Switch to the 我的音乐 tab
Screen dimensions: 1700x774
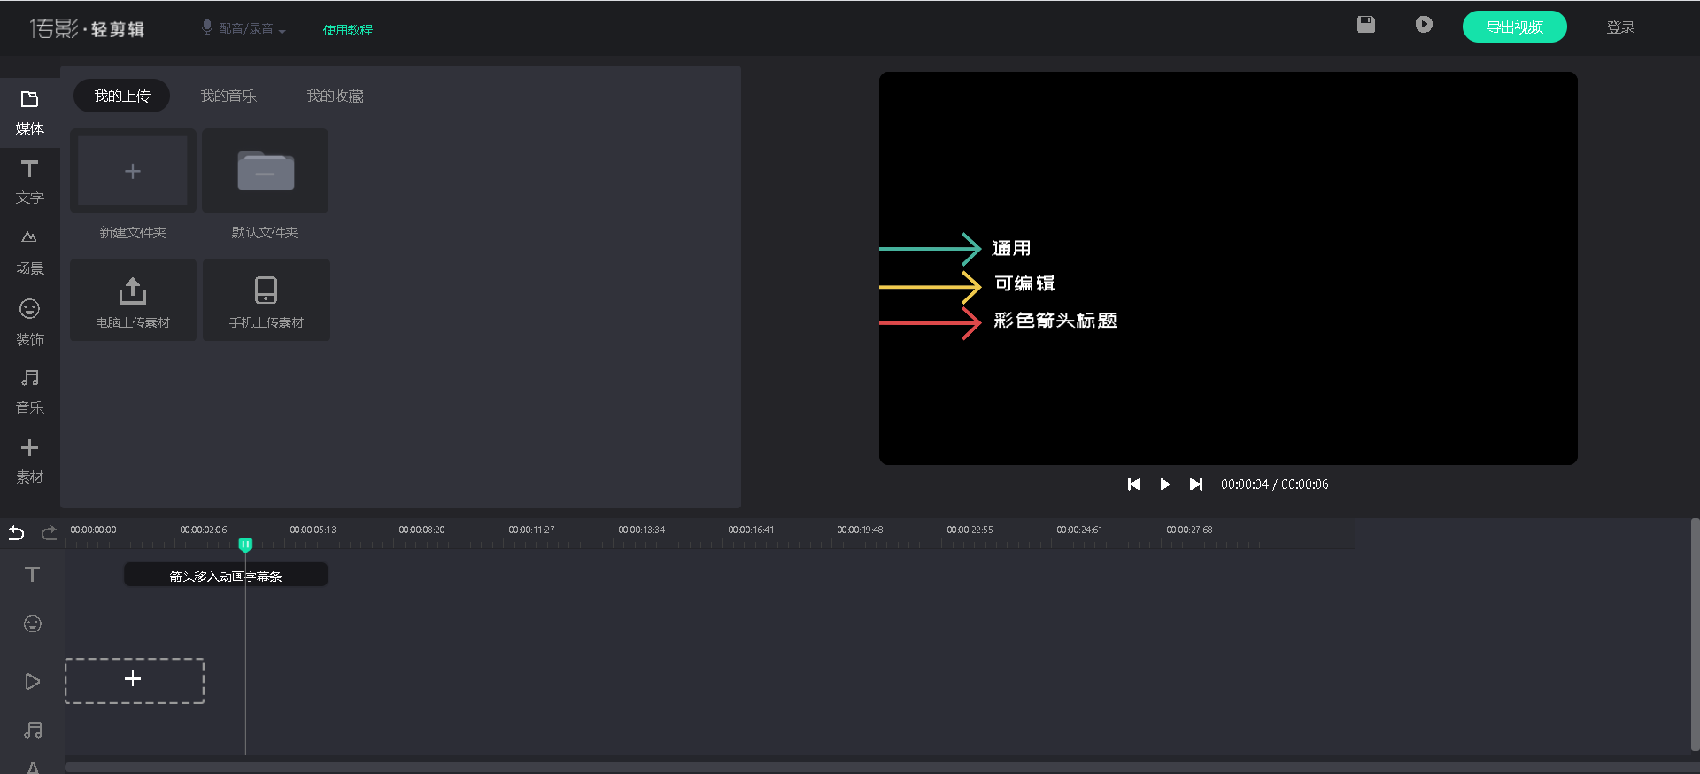[x=228, y=96]
